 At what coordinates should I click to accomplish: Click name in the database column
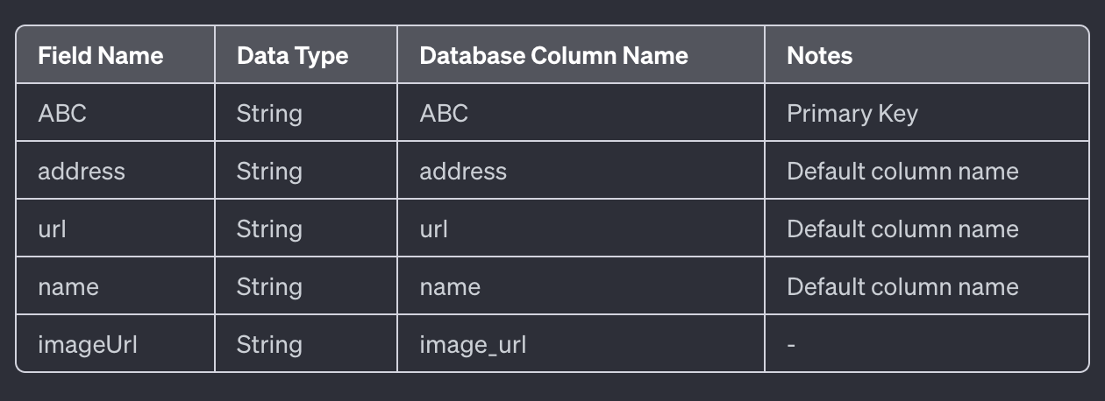(x=450, y=287)
